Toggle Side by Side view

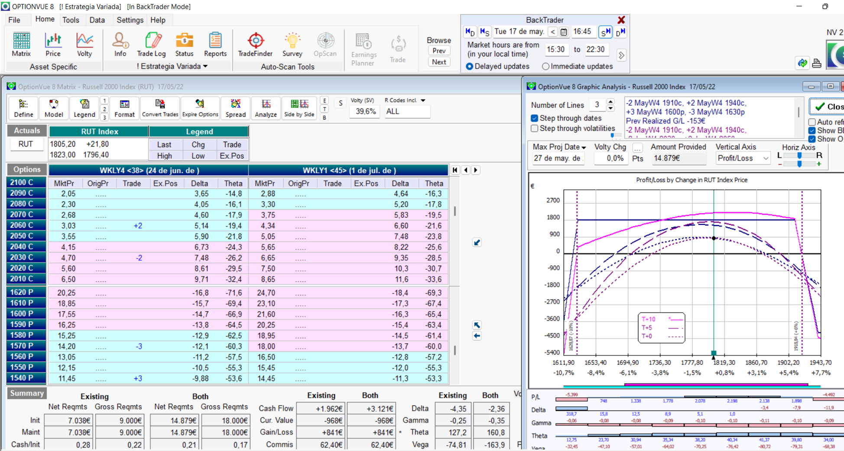click(299, 108)
